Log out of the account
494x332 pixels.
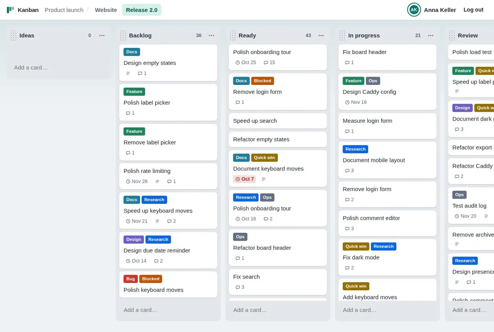pyautogui.click(x=473, y=10)
